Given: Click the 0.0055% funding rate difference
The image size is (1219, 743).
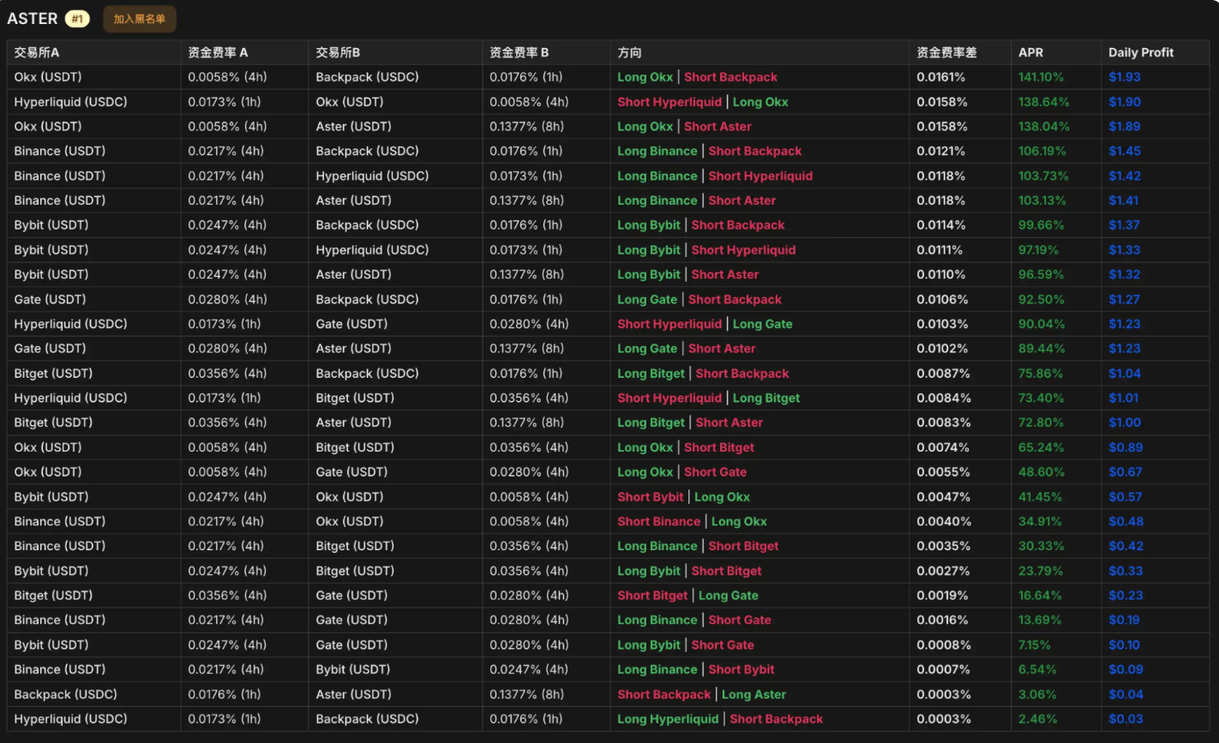Looking at the screenshot, I should [x=944, y=472].
